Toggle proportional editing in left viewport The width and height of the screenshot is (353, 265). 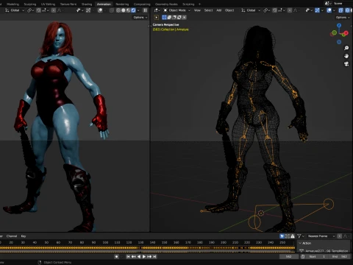coord(54,10)
